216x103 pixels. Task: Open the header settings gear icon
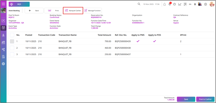[205, 4]
